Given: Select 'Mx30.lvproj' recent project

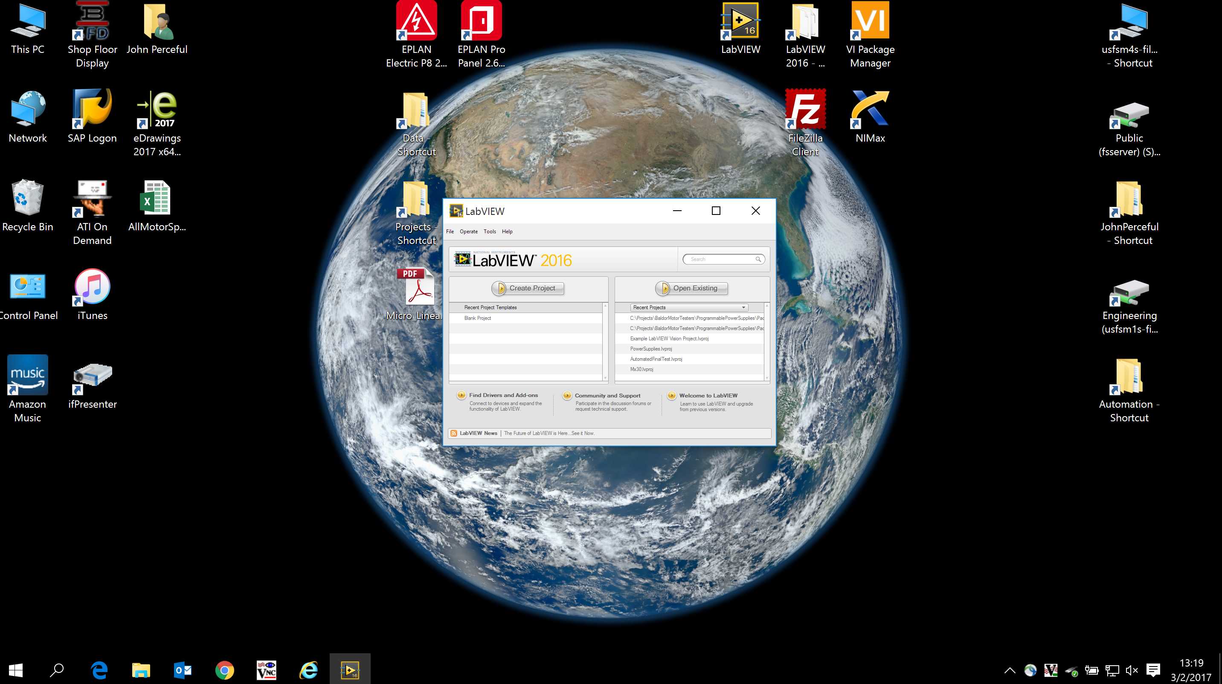Looking at the screenshot, I should (x=641, y=369).
